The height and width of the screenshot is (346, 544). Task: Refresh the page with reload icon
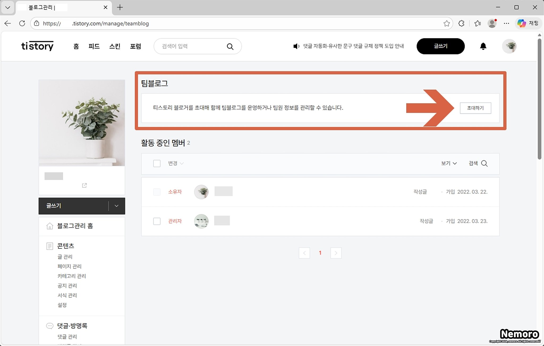point(22,23)
